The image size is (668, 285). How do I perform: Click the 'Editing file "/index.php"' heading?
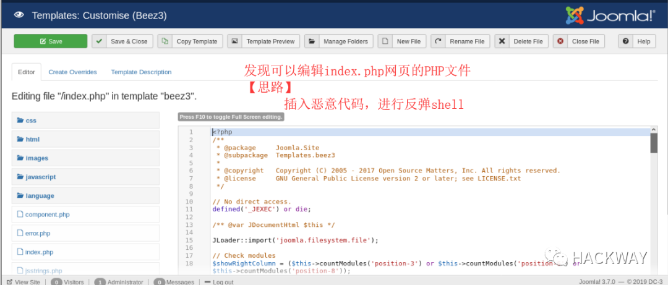click(105, 96)
